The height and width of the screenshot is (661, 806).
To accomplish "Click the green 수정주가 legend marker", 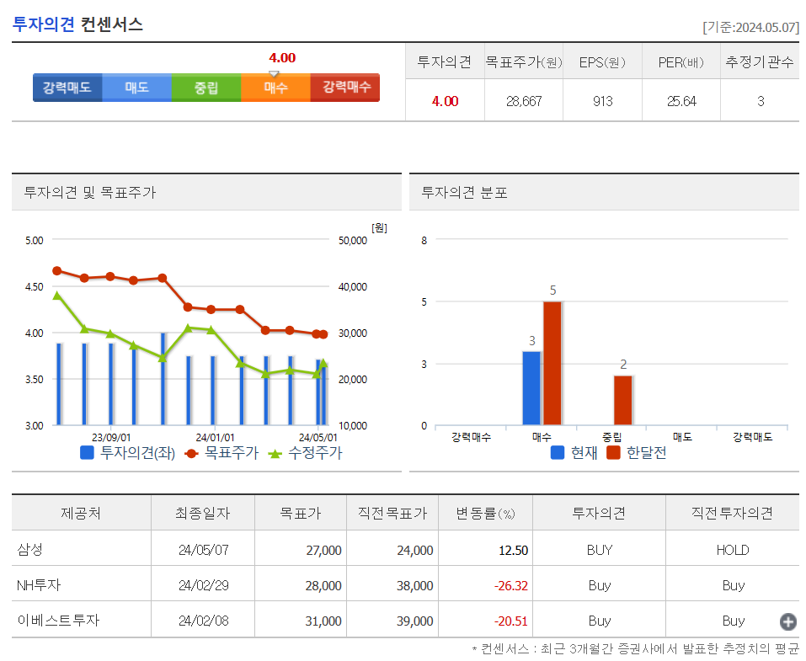I will click(275, 454).
